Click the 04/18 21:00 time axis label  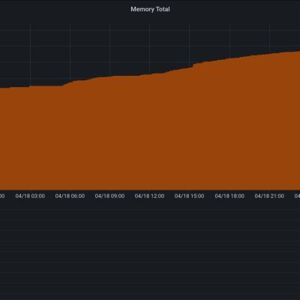[x=269, y=196]
